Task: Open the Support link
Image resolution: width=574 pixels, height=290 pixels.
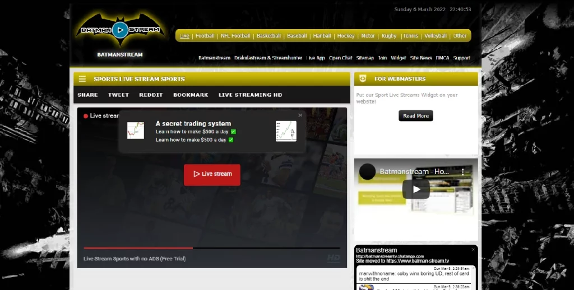Action: [462, 58]
